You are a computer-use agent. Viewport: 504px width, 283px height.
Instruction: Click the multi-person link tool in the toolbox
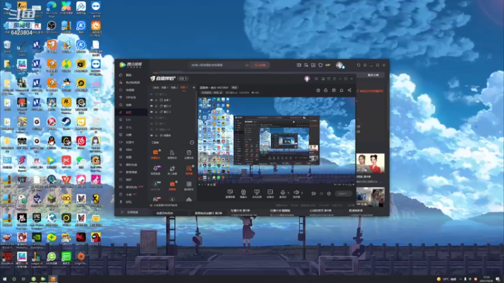click(x=172, y=170)
